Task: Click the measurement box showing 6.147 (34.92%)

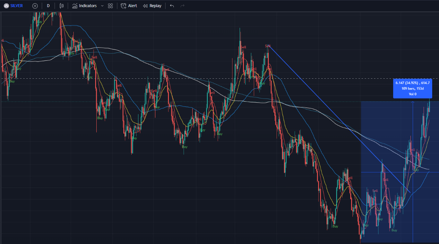Action: click(412, 88)
